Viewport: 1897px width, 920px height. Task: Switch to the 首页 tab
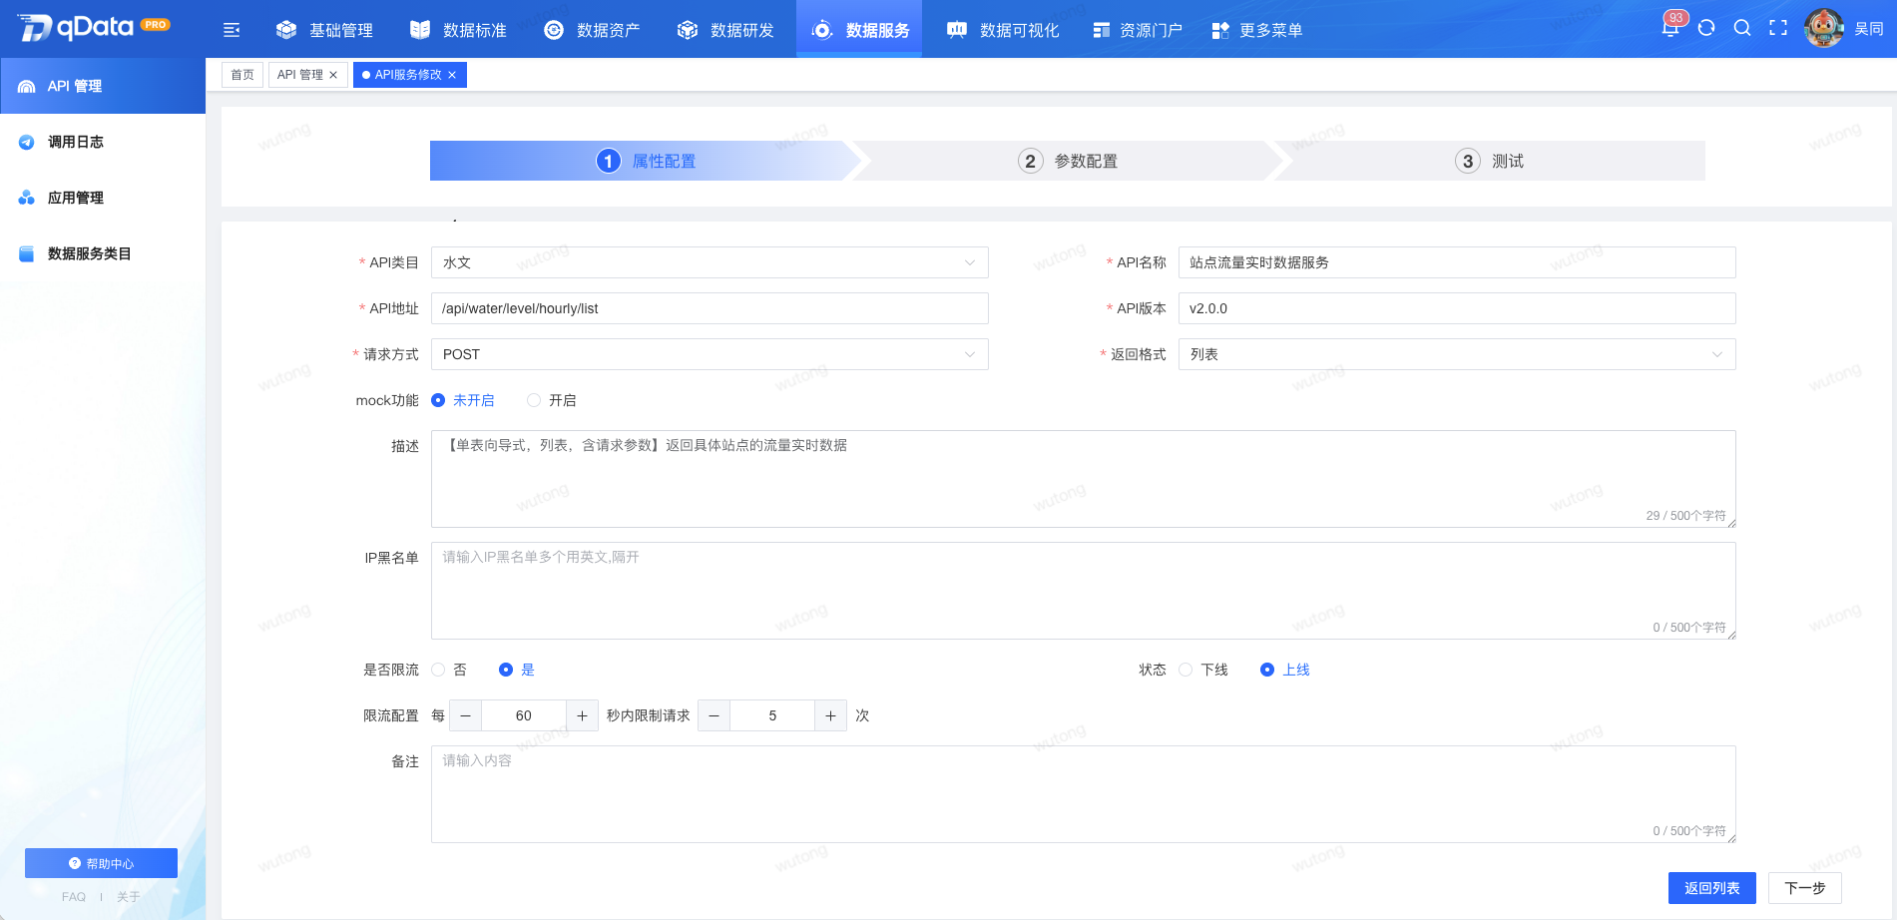[x=242, y=75]
